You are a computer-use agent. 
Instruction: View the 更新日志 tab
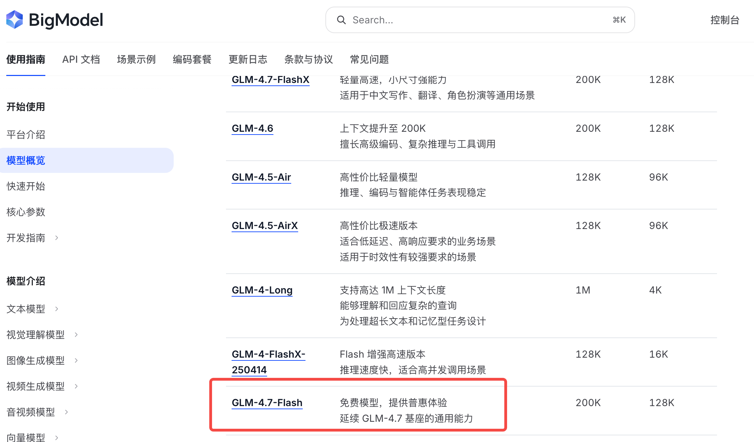[248, 59]
